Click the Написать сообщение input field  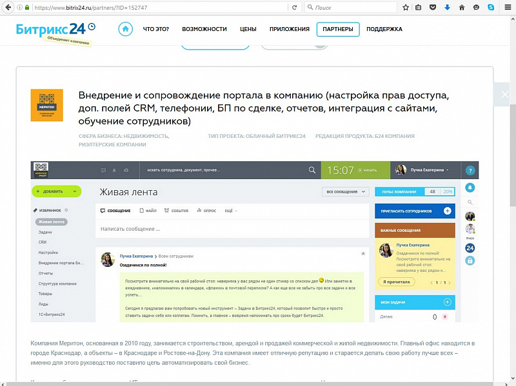232,229
